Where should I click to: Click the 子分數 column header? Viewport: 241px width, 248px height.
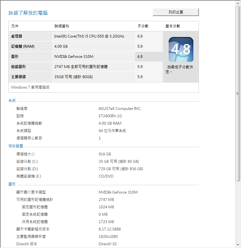(143, 26)
